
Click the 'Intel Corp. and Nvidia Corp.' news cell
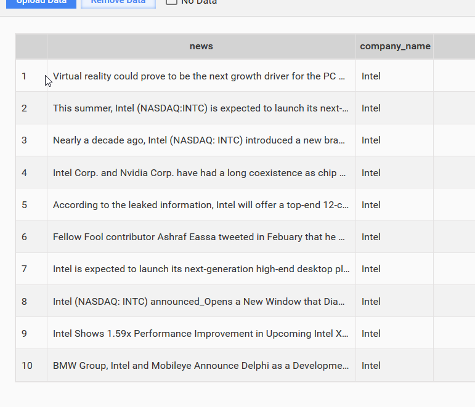[201, 172]
